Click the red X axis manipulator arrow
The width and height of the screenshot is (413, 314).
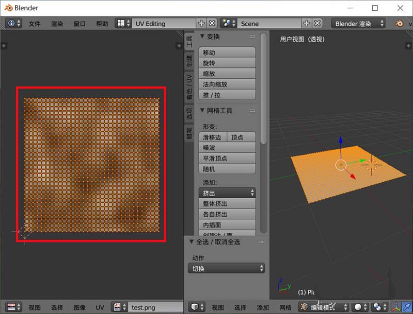coord(353,177)
